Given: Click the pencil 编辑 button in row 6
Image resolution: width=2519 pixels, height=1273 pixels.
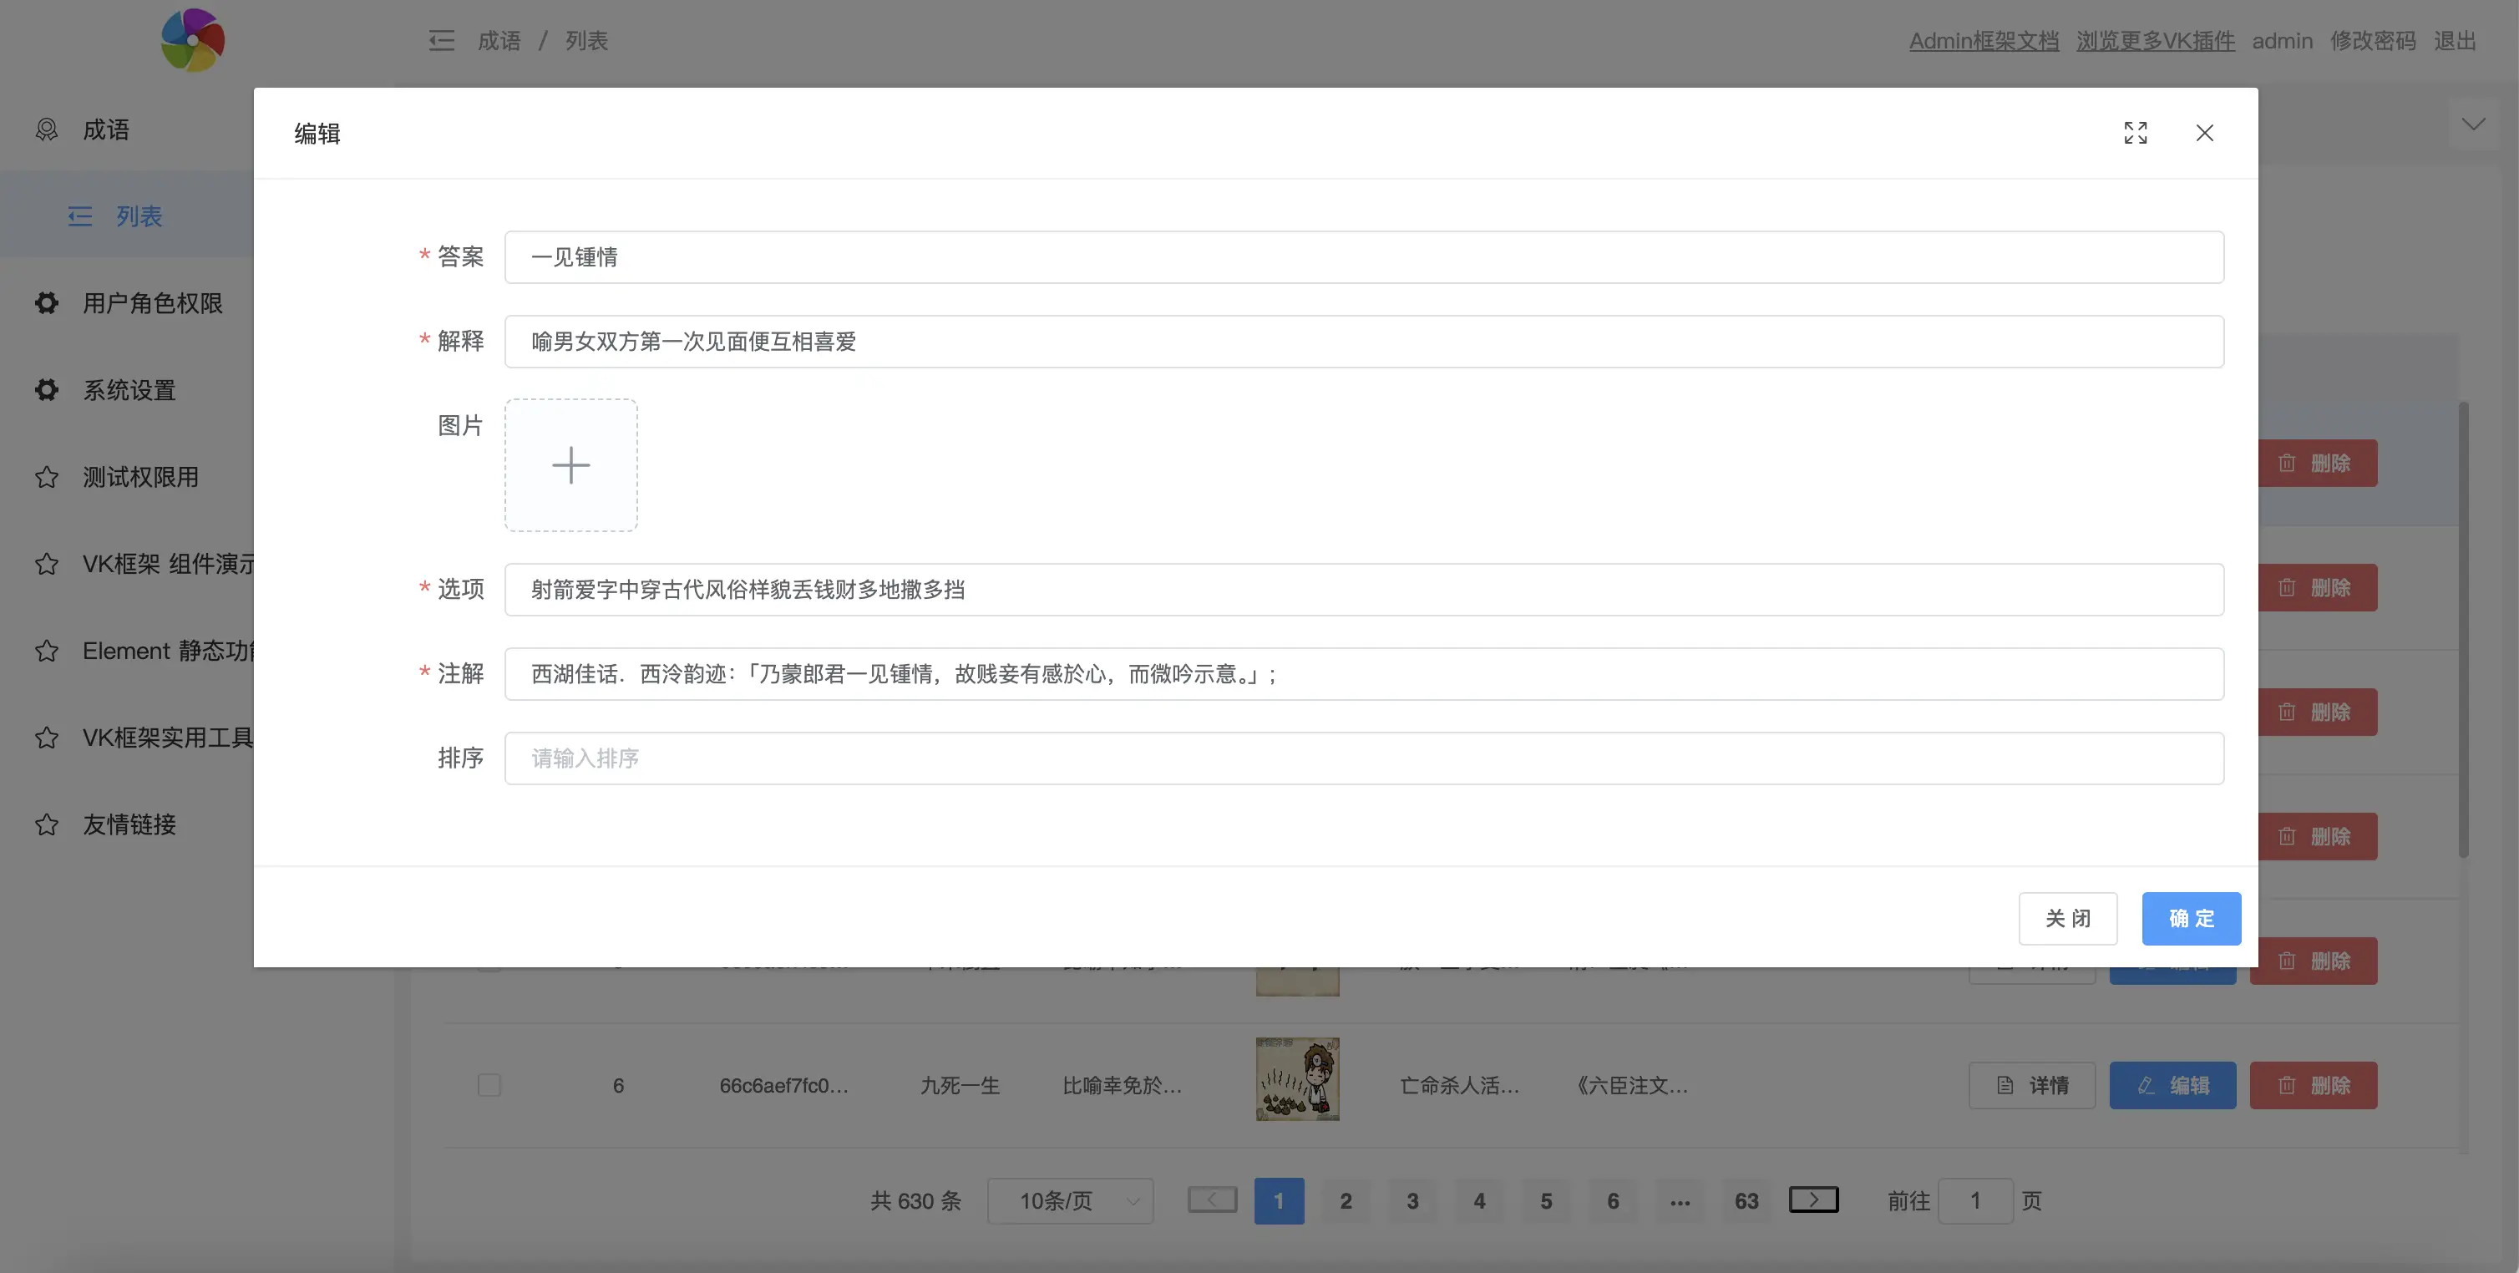Looking at the screenshot, I should [2172, 1085].
